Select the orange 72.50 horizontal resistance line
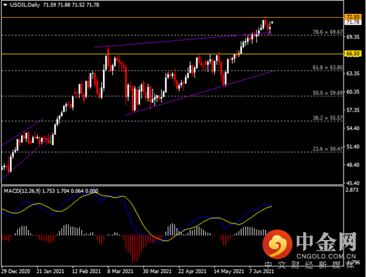Viewport: 366px width, 277px height. click(x=172, y=17)
